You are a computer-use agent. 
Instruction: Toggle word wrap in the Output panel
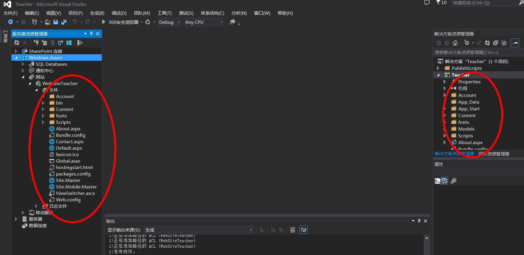[303, 230]
